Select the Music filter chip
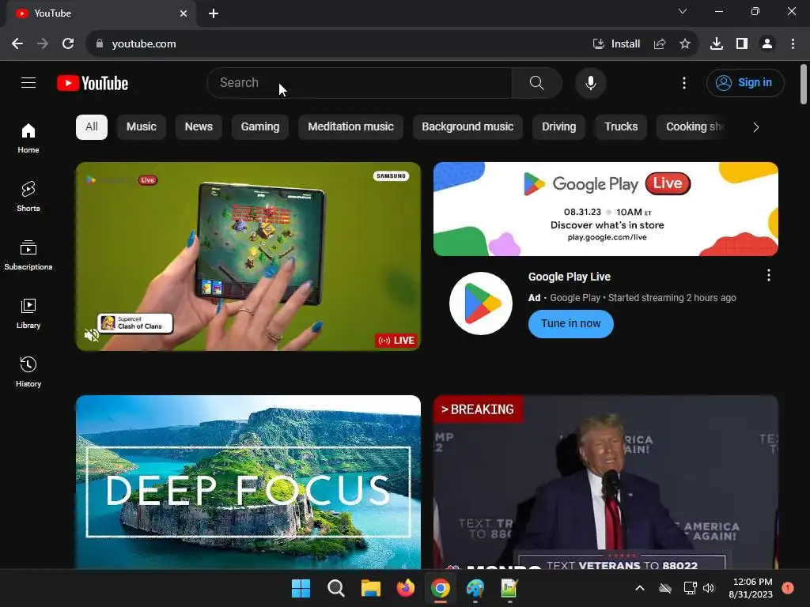Image resolution: width=810 pixels, height=607 pixels. (141, 127)
